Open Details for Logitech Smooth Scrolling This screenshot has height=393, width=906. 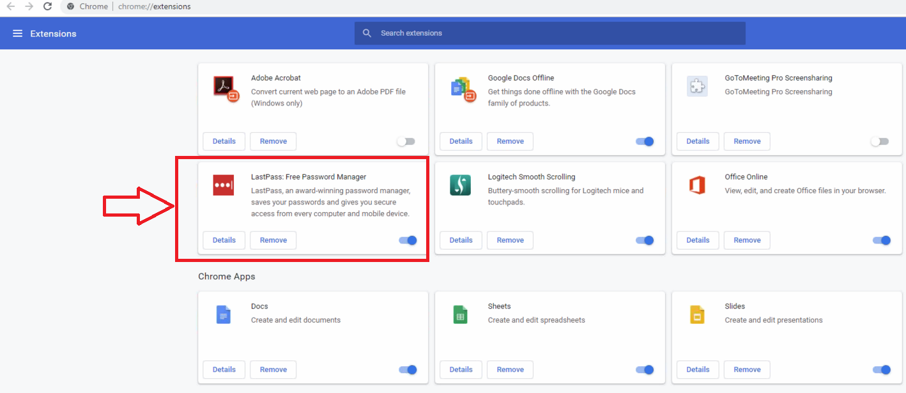[x=461, y=240]
